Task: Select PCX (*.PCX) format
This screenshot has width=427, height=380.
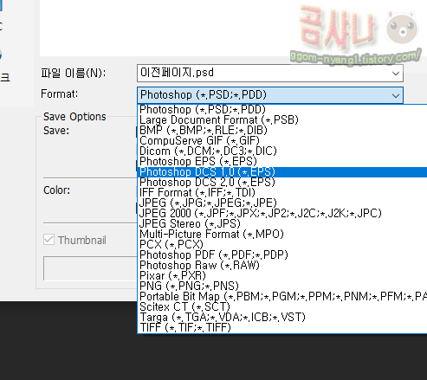Action: tap(282, 245)
